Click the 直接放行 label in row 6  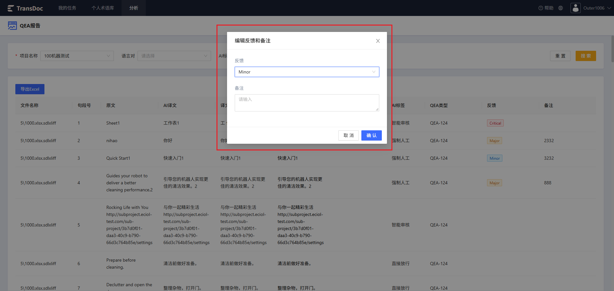401,264
